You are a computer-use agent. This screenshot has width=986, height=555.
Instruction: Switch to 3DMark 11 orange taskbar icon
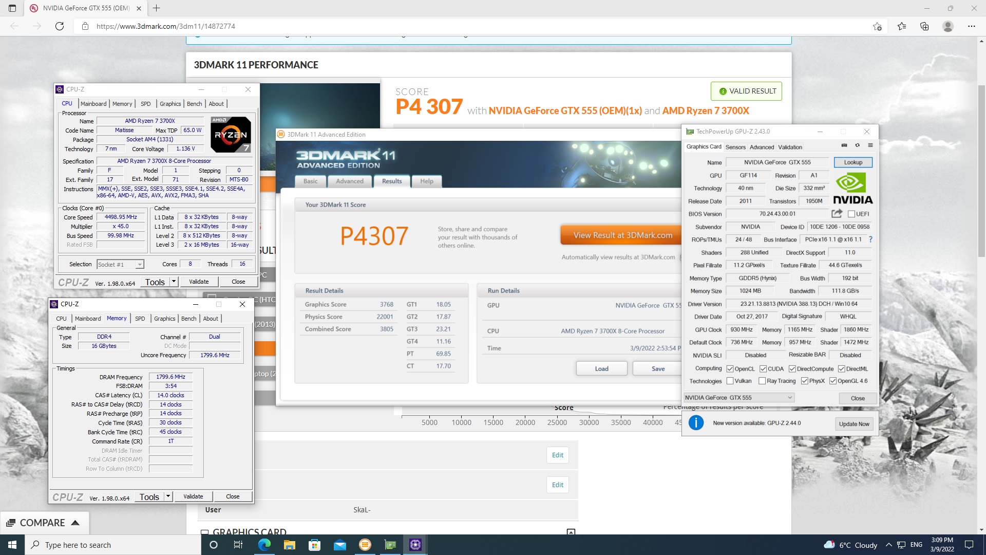(365, 545)
